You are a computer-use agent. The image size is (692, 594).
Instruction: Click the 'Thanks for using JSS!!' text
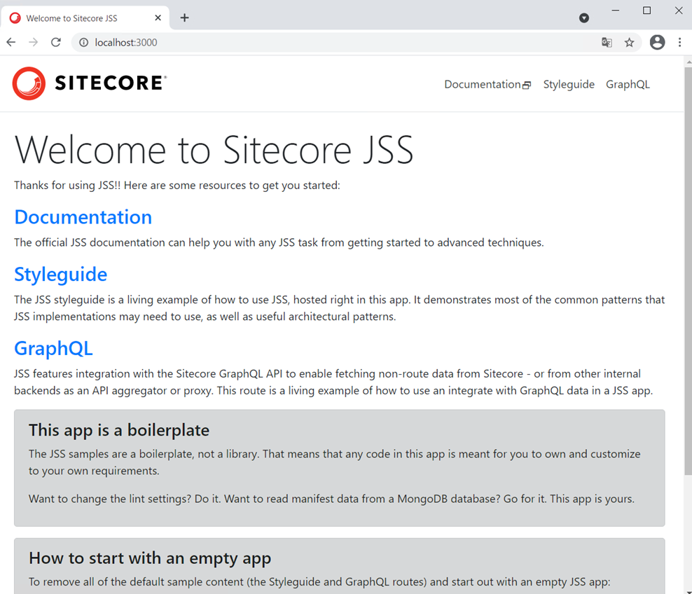click(x=67, y=186)
